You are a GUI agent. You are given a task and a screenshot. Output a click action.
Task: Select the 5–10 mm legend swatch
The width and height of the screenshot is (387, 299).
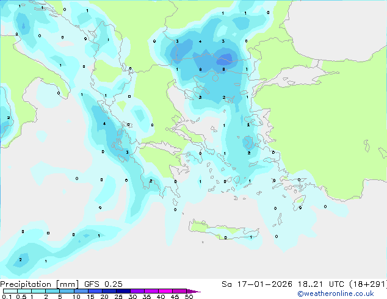click(67, 291)
